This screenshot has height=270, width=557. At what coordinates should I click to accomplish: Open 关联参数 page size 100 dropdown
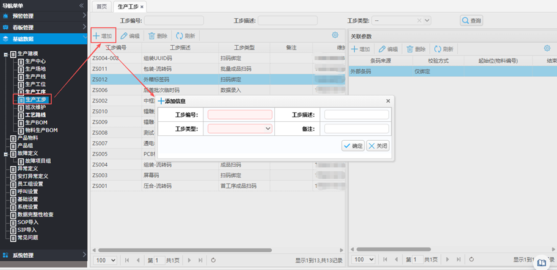click(363, 260)
